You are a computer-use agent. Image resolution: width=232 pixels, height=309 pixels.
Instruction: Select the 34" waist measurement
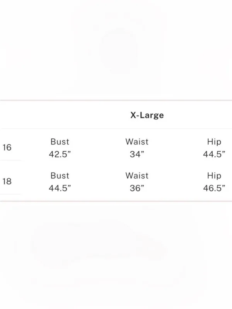(x=137, y=154)
